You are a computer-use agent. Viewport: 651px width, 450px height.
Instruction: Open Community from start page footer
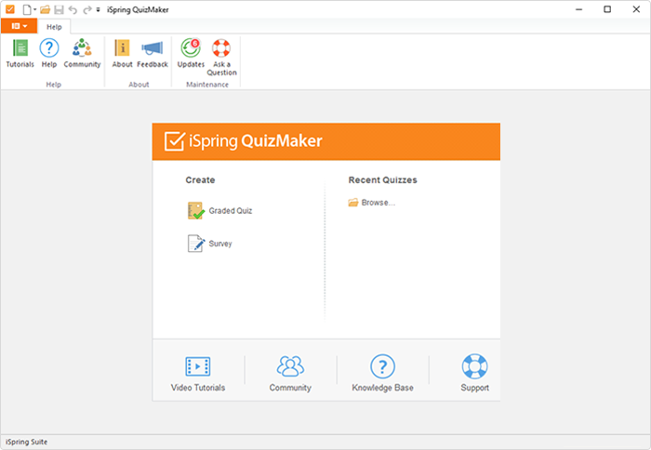coord(290,373)
